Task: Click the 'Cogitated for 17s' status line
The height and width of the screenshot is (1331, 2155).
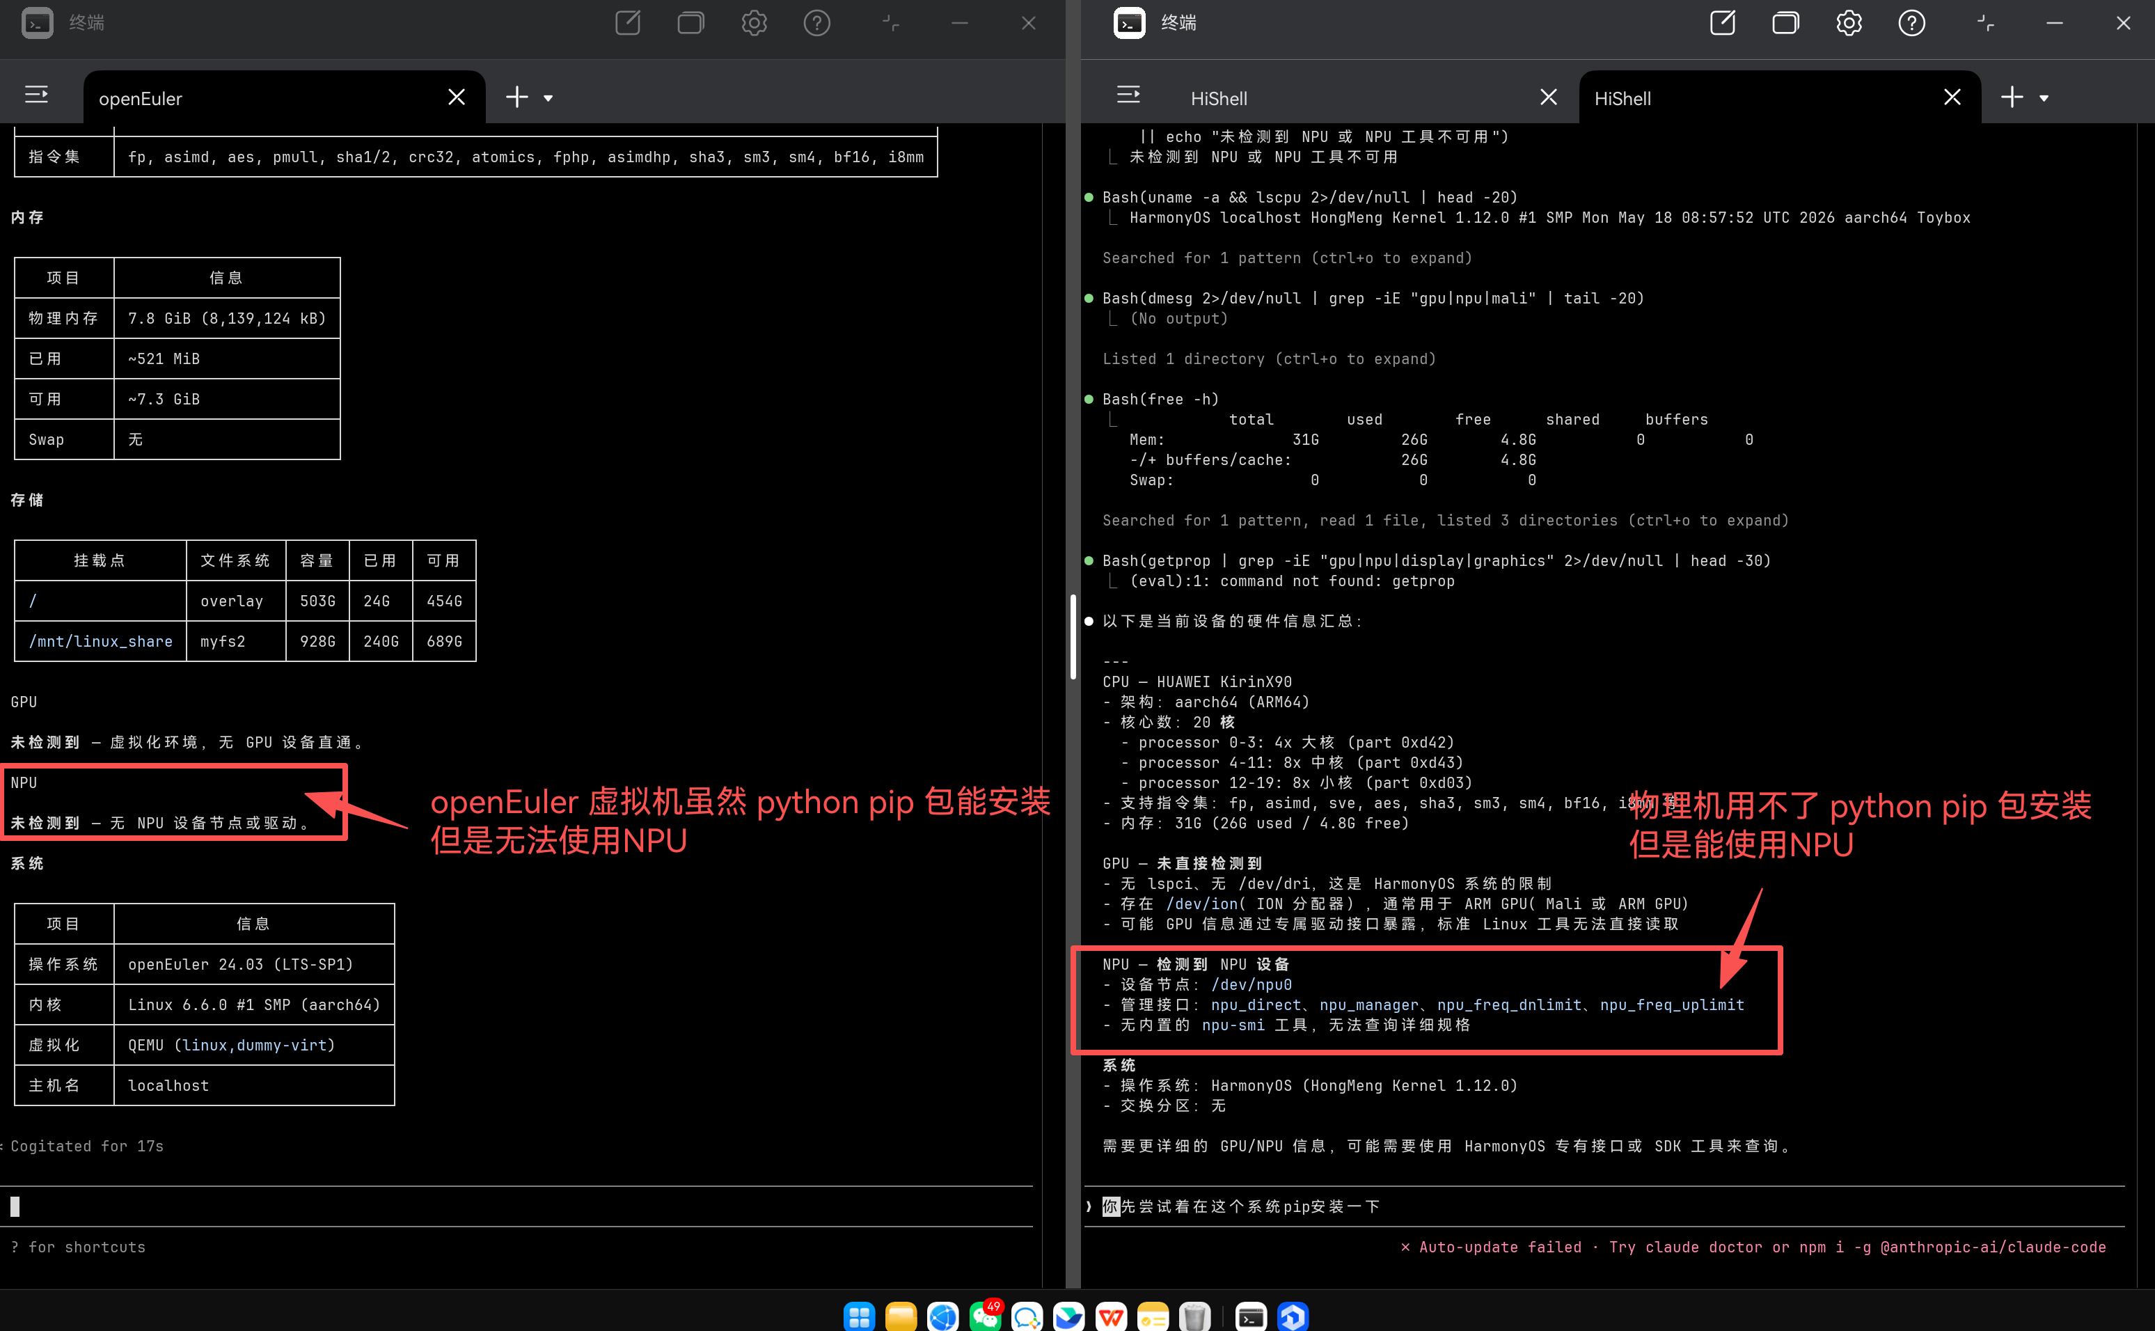Action: tap(87, 1145)
